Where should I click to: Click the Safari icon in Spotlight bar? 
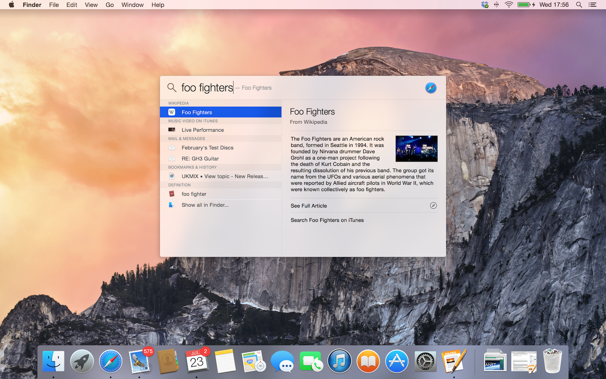(x=431, y=88)
